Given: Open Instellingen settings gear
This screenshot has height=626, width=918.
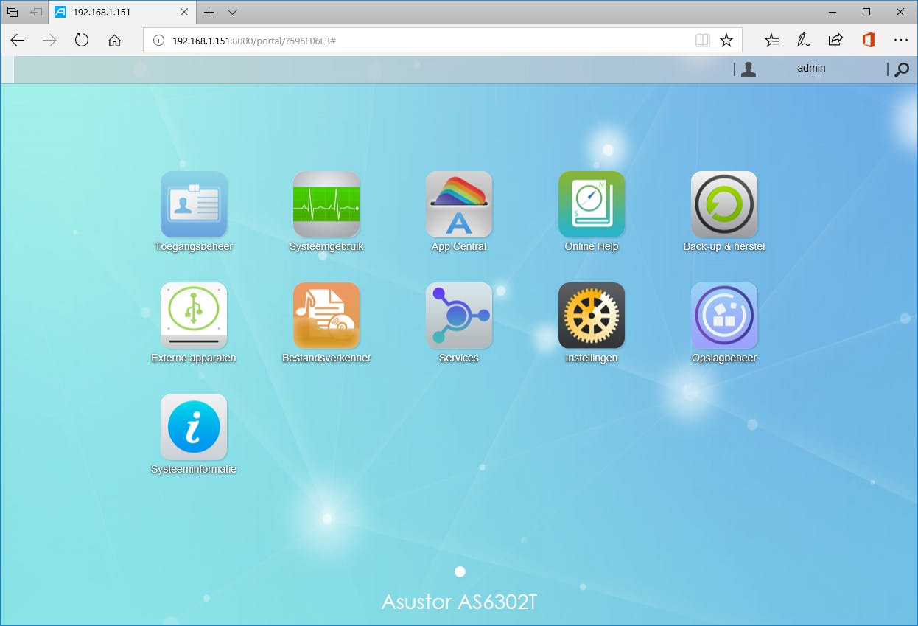Looking at the screenshot, I should point(592,316).
